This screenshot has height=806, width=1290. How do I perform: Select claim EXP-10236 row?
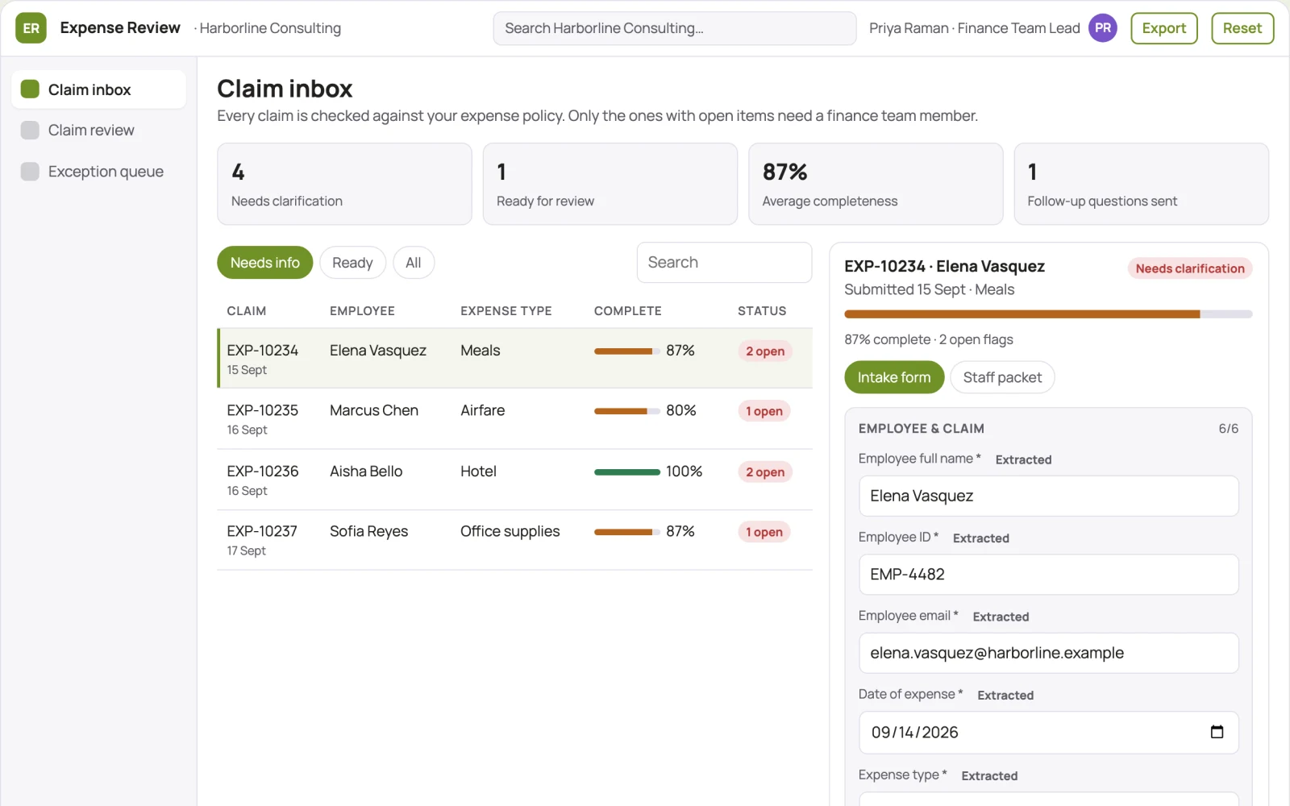point(514,480)
